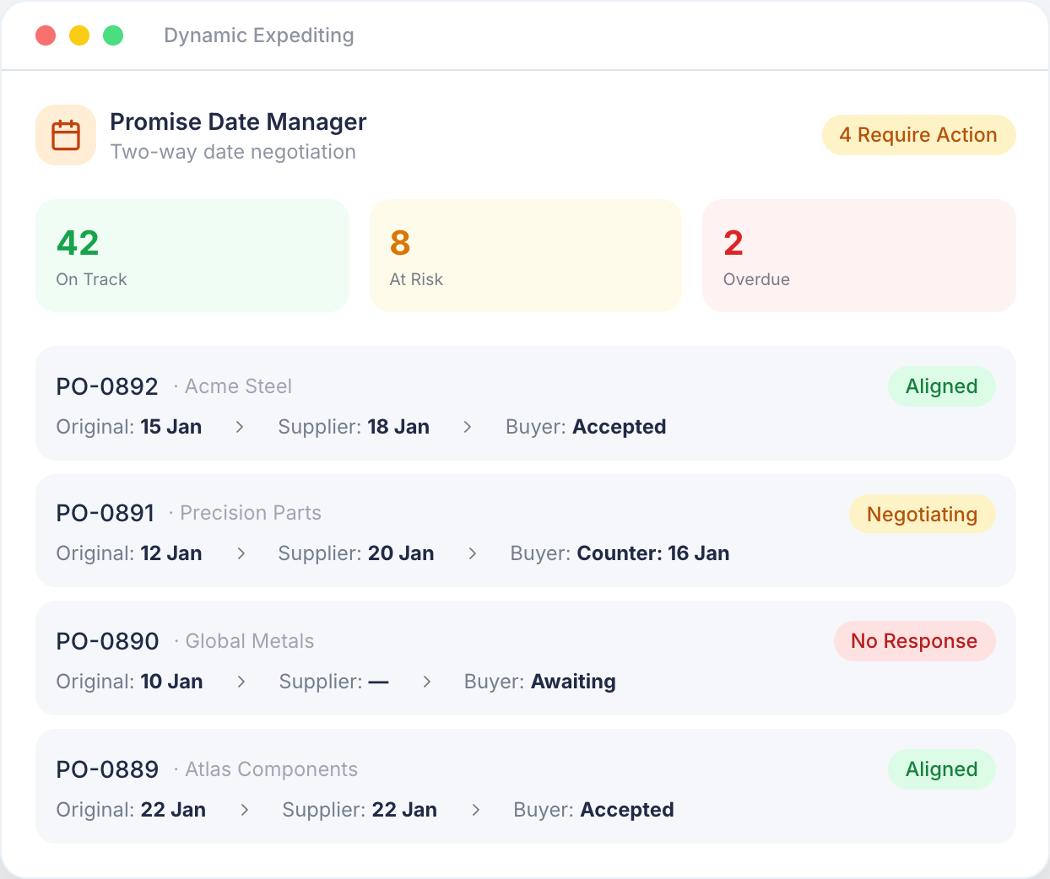Click chevron after Supplier 18 Jan
Viewport: 1050px width, 879px height.
[x=468, y=427]
